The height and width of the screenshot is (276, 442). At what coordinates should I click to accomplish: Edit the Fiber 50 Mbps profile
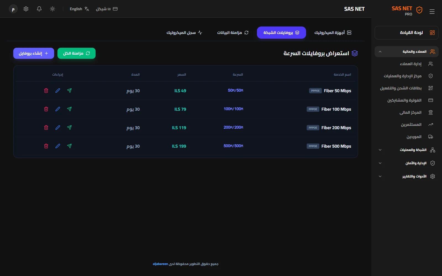(58, 91)
